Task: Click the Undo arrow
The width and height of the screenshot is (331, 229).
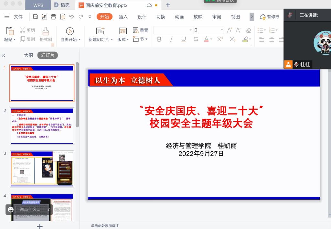Action: (x=71, y=17)
